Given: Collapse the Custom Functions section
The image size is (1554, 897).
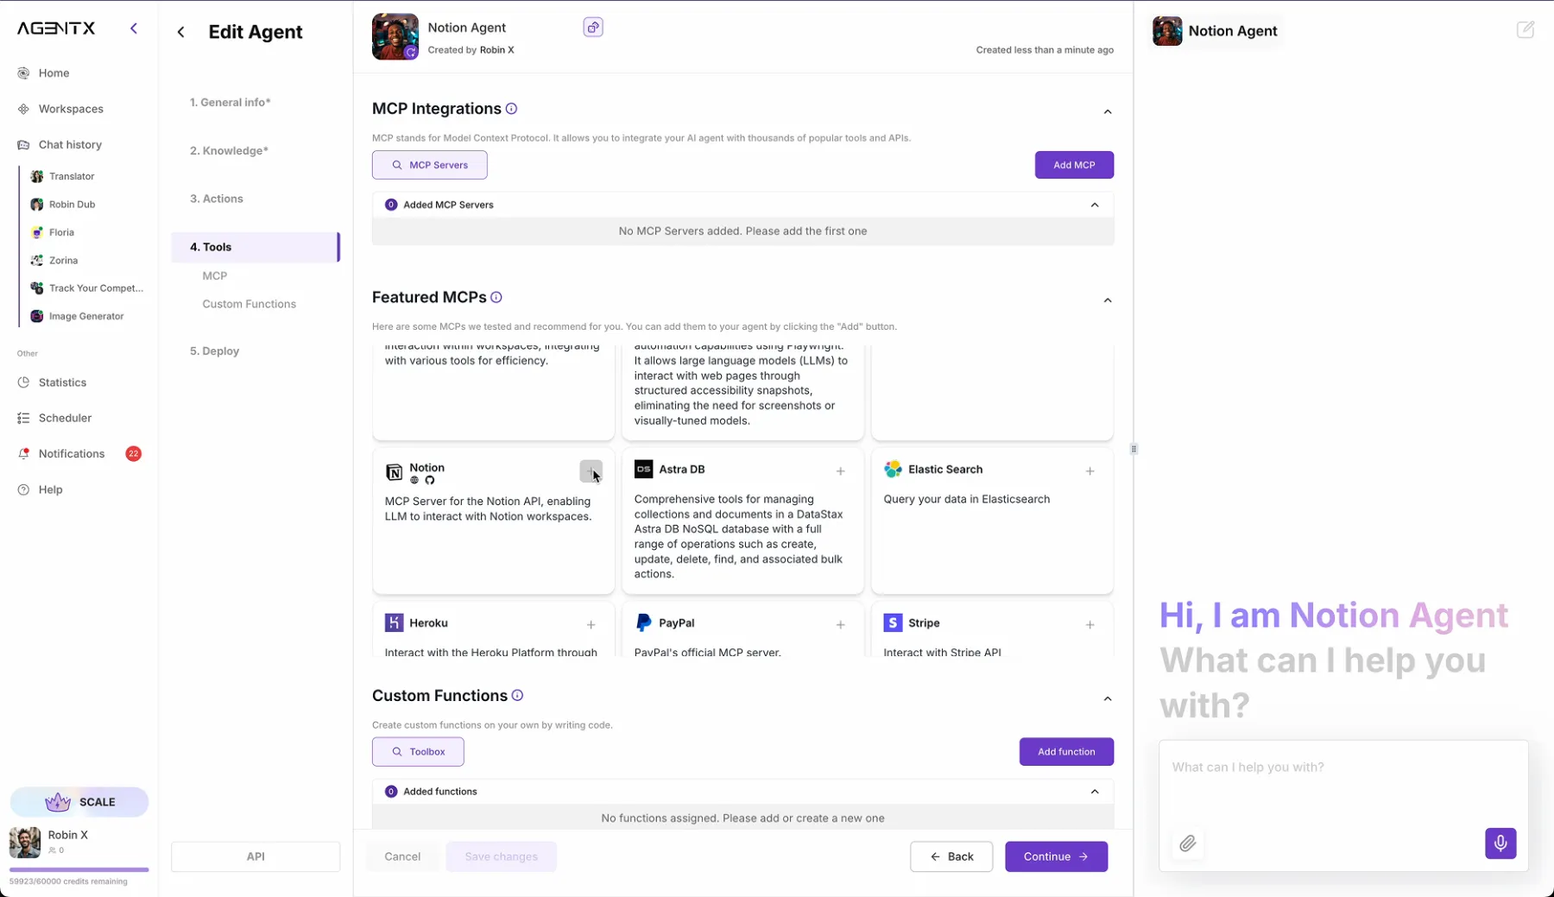Looking at the screenshot, I should [x=1108, y=699].
